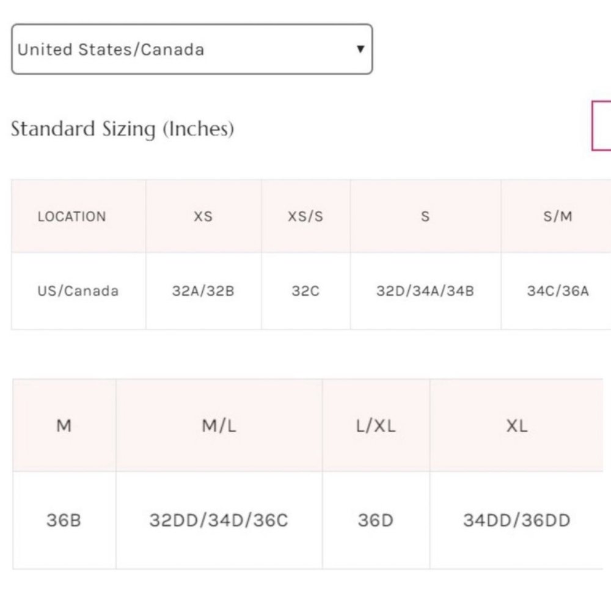Screen dimensions: 611x611
Task: Click the 36D size cell
Action: [x=376, y=521]
